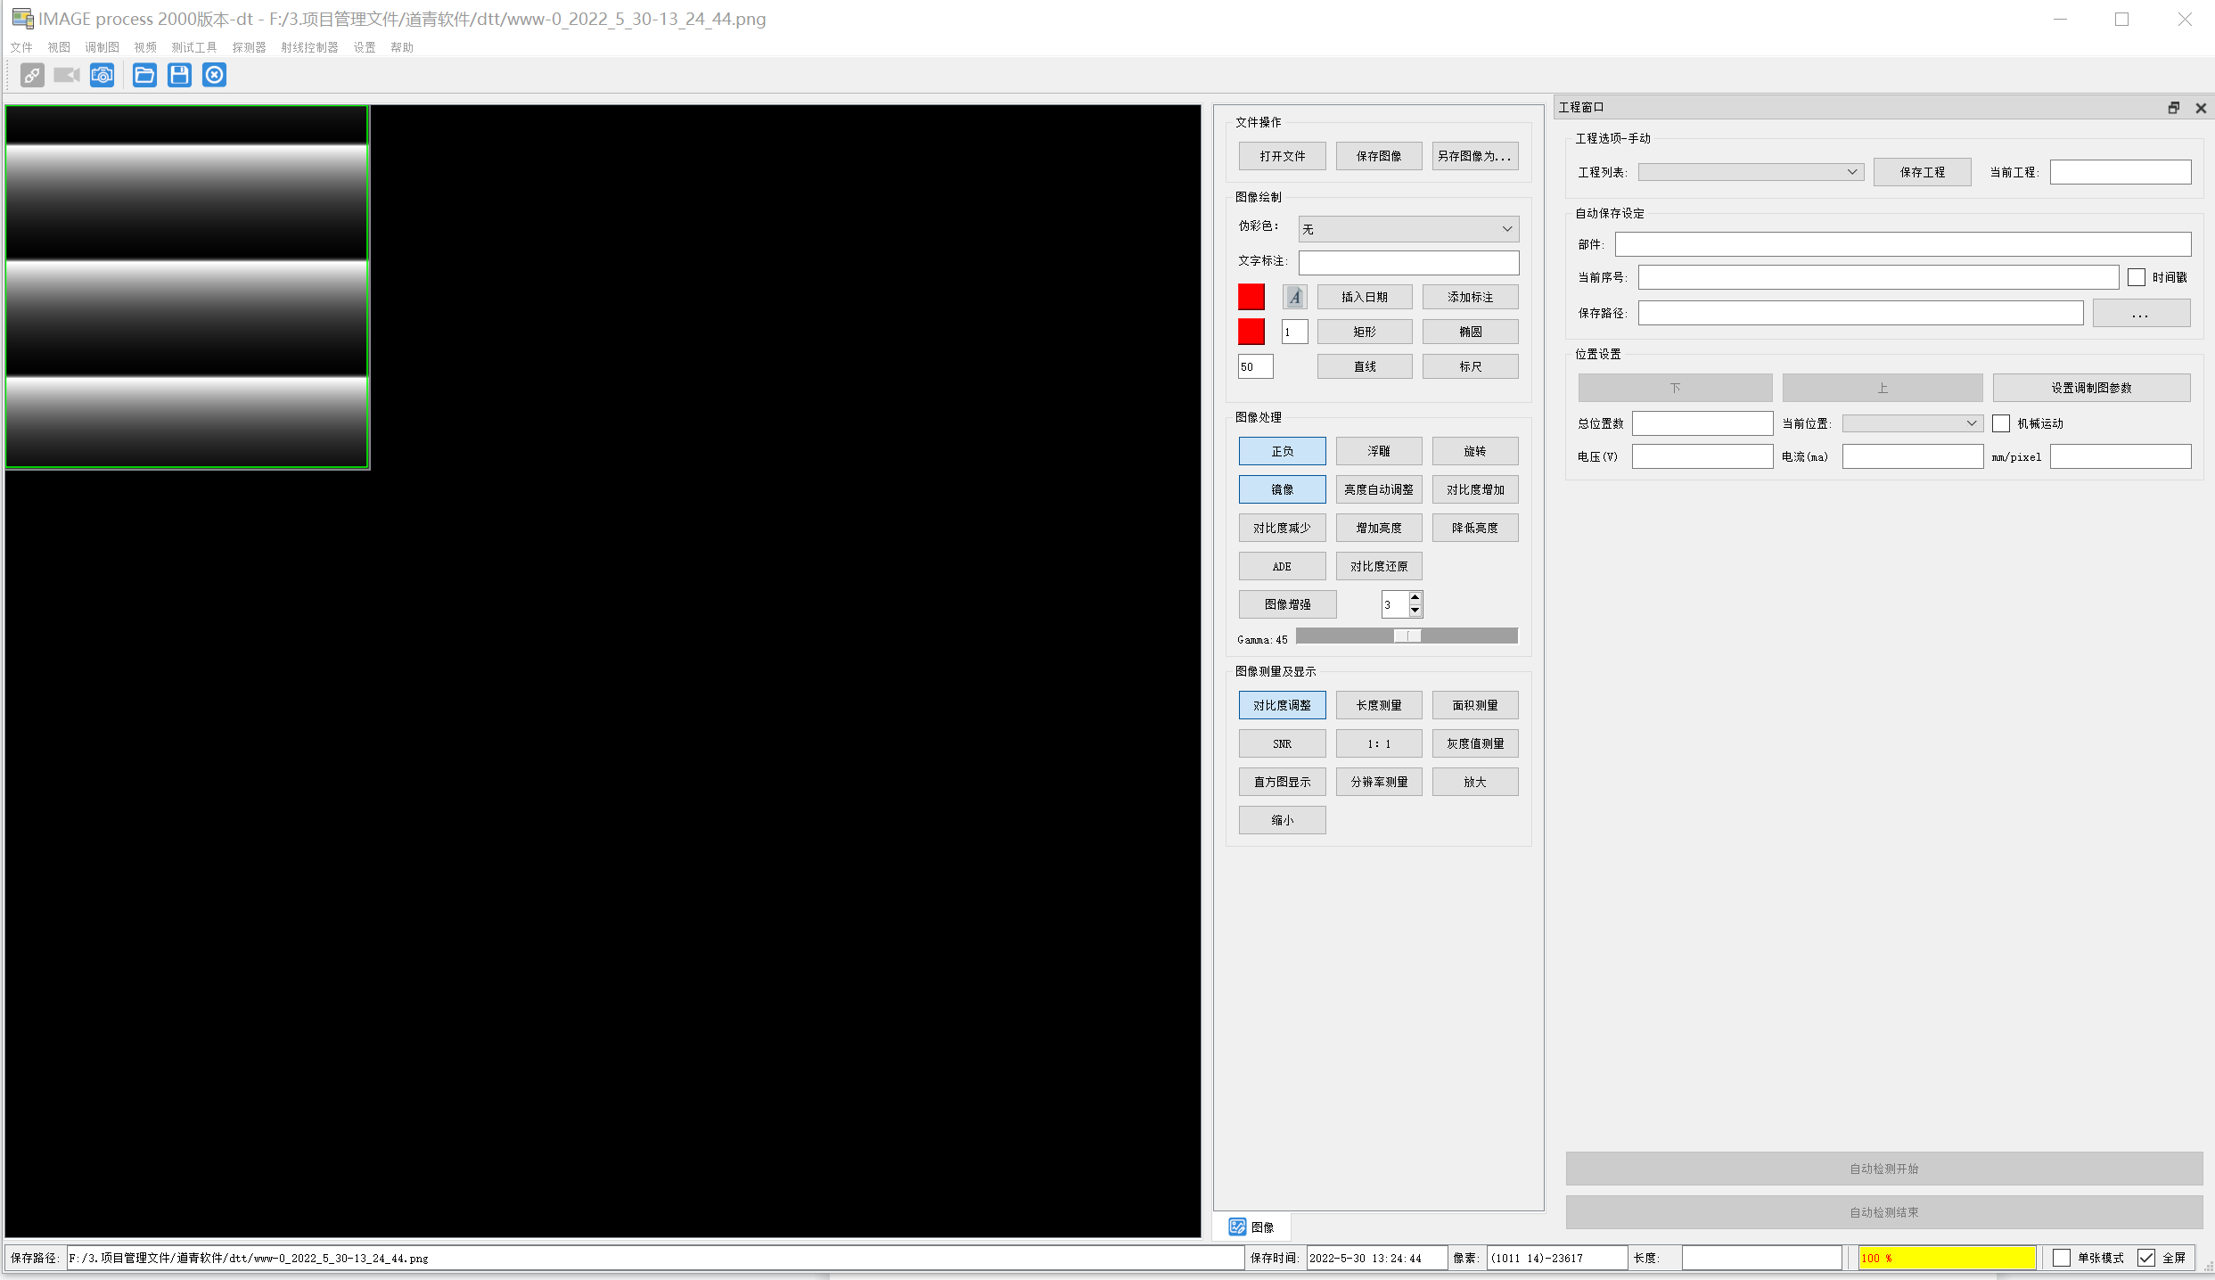Click the camera snapshot toolbar icon

[x=103, y=76]
